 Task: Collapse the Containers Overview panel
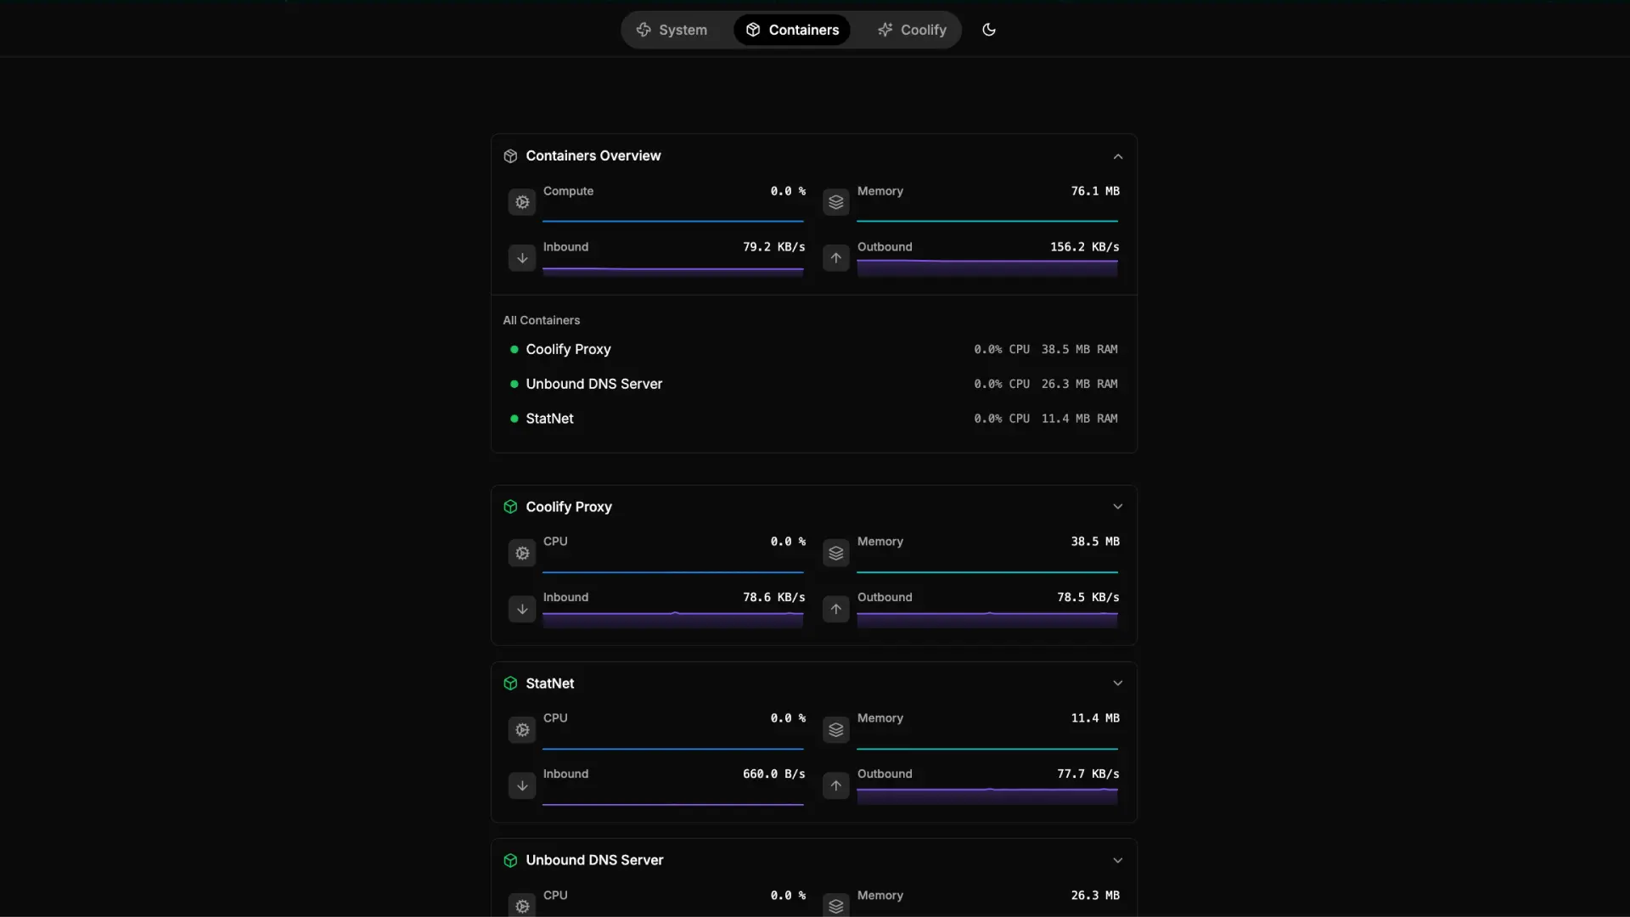pos(1117,156)
